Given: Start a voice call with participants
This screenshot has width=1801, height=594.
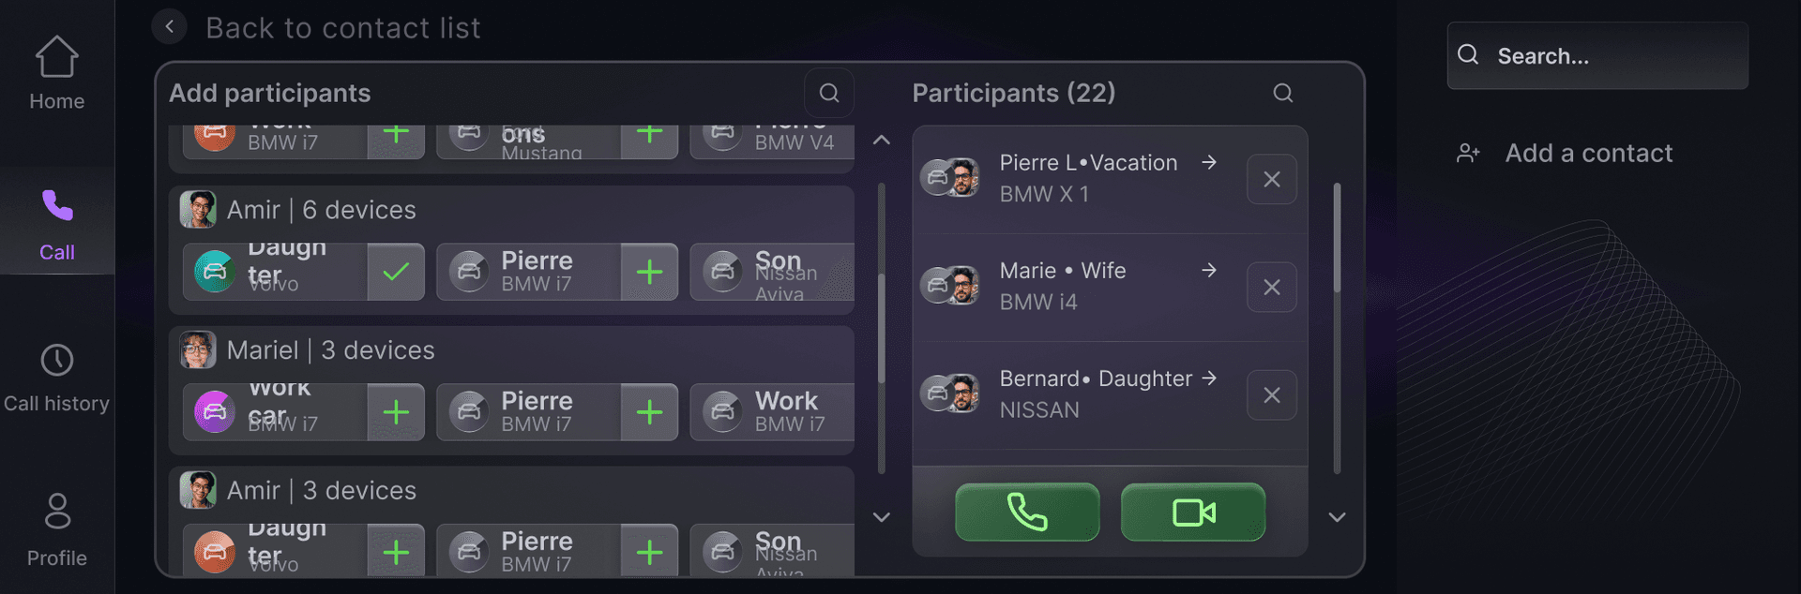Looking at the screenshot, I should (x=1026, y=512).
